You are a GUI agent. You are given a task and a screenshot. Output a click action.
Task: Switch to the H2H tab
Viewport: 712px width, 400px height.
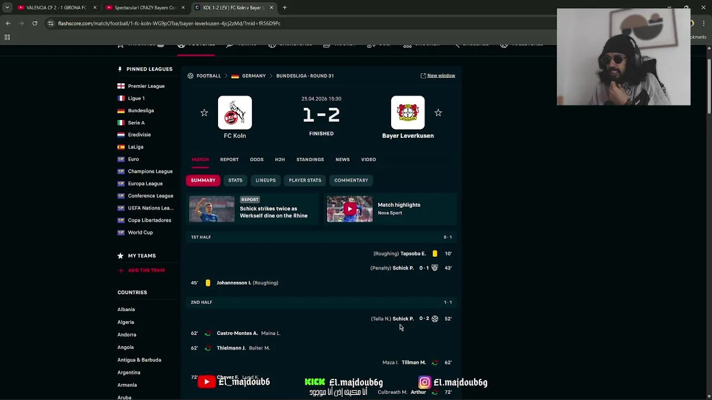pos(280,159)
